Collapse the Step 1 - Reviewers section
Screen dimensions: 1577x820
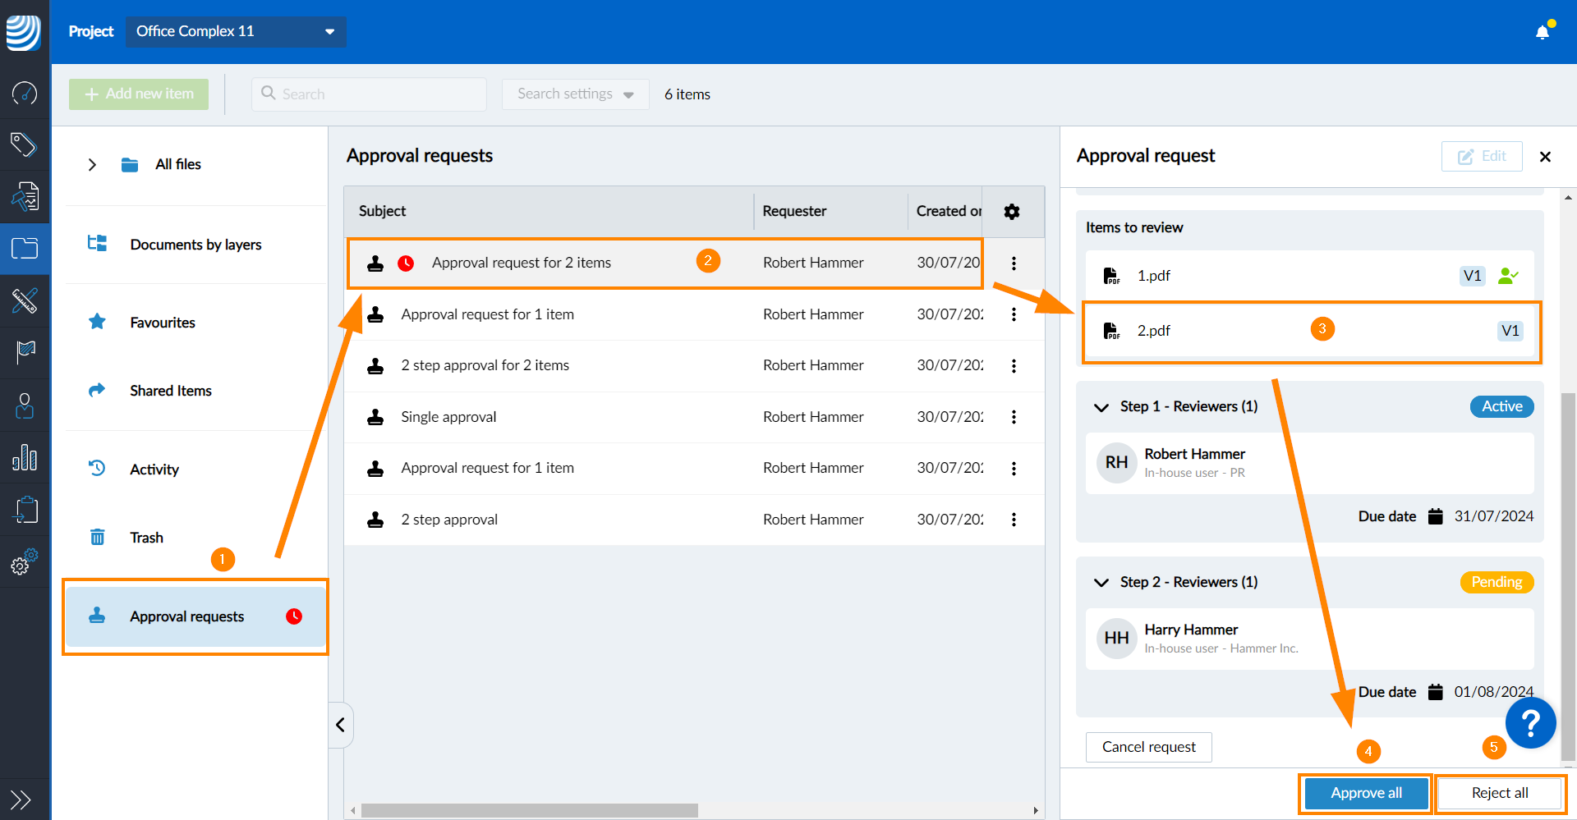click(x=1101, y=407)
